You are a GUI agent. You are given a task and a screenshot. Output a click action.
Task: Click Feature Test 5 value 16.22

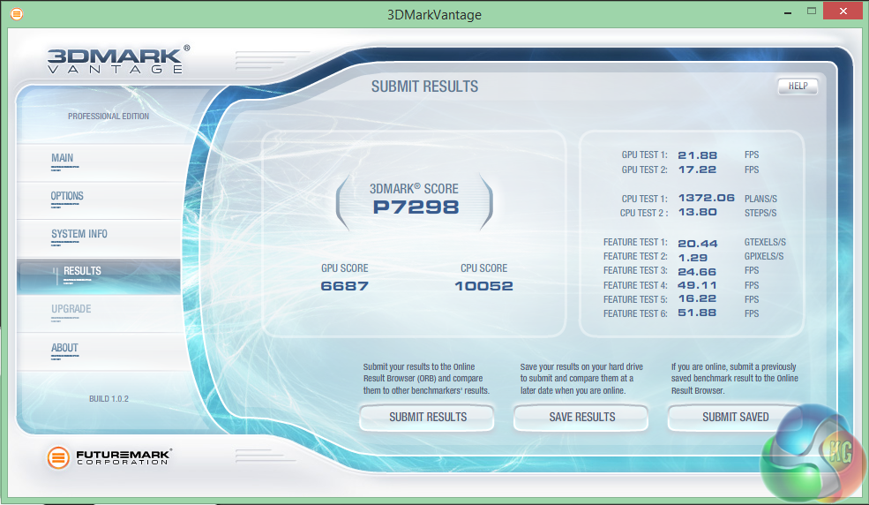coord(697,298)
